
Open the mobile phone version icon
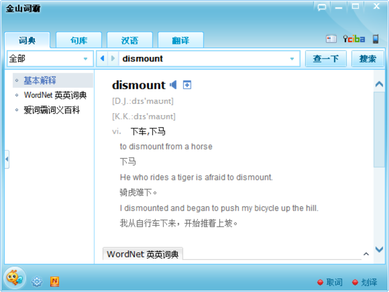(x=376, y=39)
